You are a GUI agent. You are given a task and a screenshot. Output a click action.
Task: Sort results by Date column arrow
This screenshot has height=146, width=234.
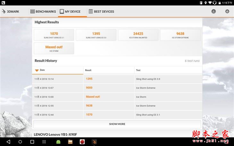[37, 70]
